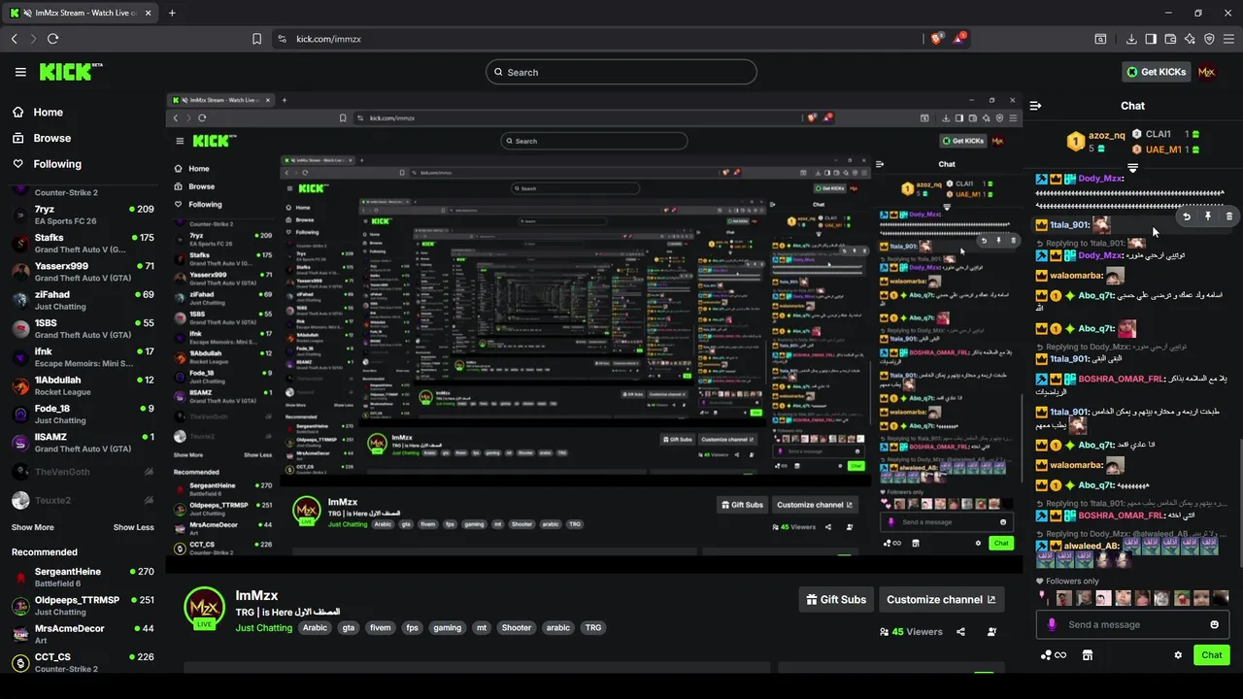Open browser main menu icon
Screen dimensions: 1243x699
click(x=1228, y=39)
